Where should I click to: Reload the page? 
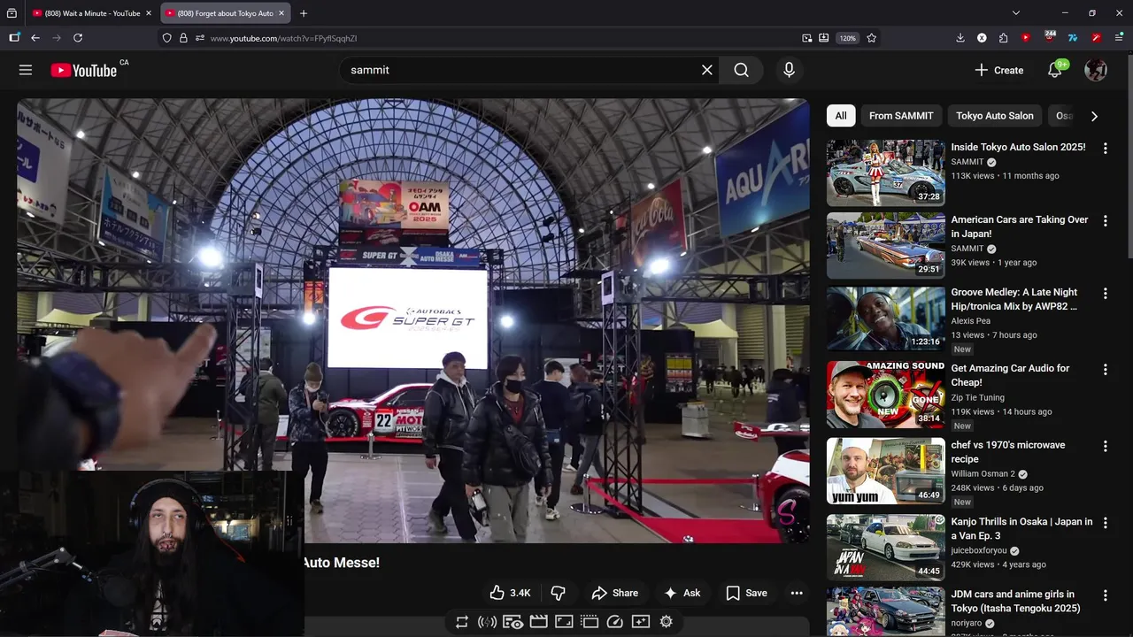point(78,38)
